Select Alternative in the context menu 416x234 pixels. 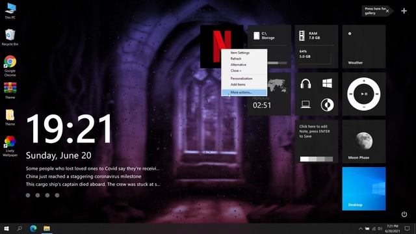coord(244,64)
